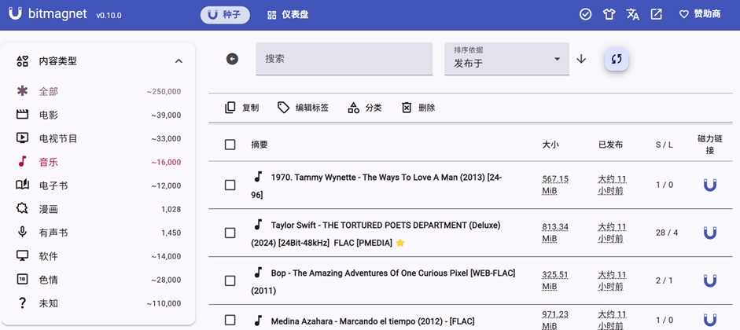Click the 赞助商 sponsor link
The width and height of the screenshot is (740, 330).
(700, 14)
